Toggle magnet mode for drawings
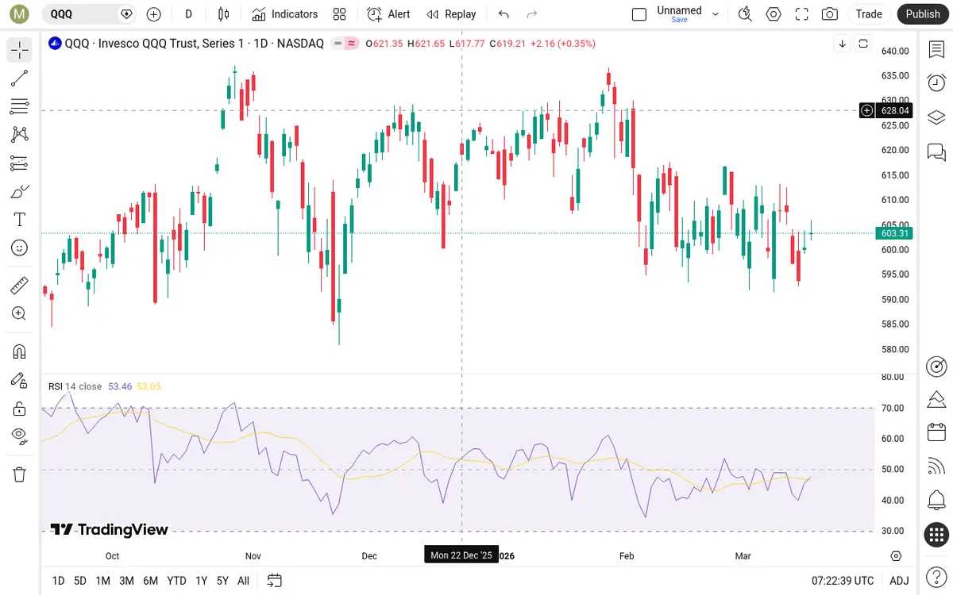 (20, 351)
